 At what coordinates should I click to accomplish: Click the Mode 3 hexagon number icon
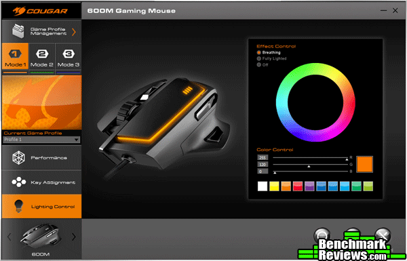tap(69, 54)
